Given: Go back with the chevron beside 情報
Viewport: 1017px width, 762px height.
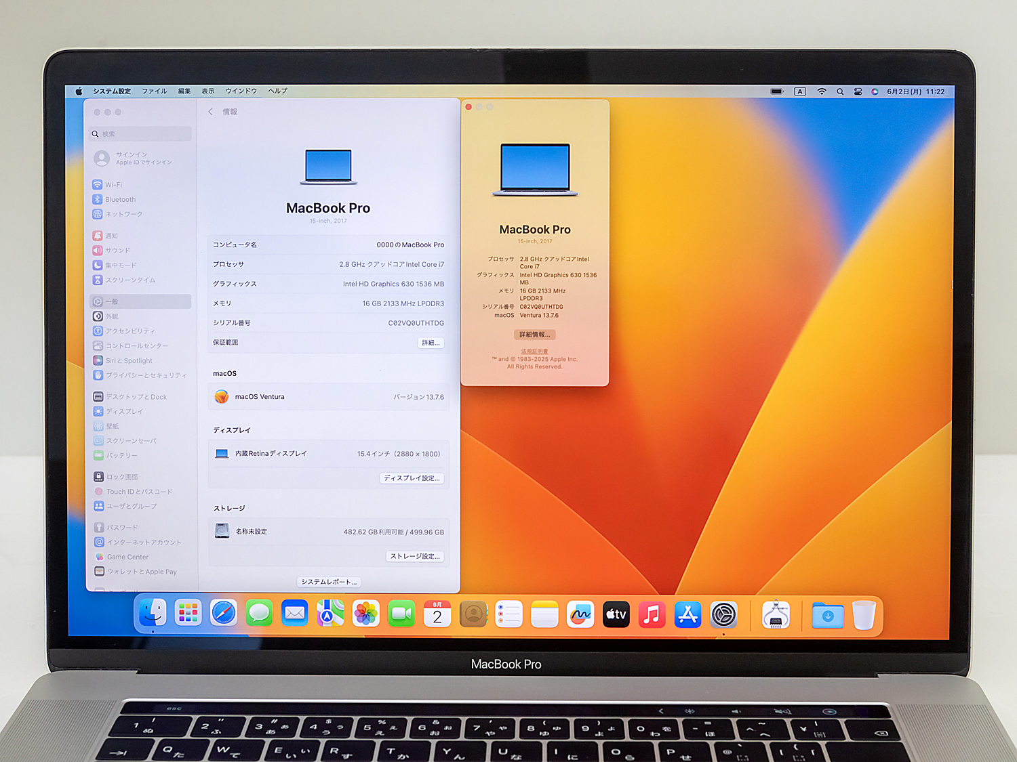Looking at the screenshot, I should point(210,112).
